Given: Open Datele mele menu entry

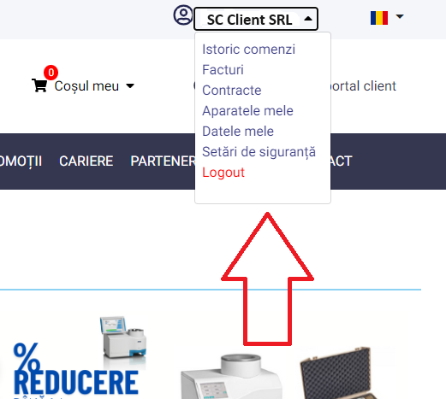Looking at the screenshot, I should coord(238,132).
